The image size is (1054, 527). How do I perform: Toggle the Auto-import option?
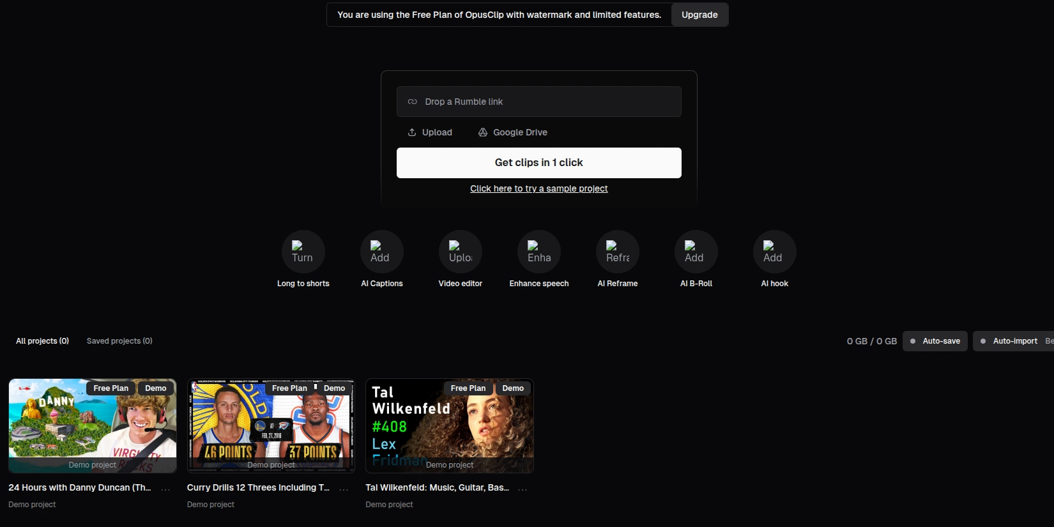click(x=1008, y=341)
